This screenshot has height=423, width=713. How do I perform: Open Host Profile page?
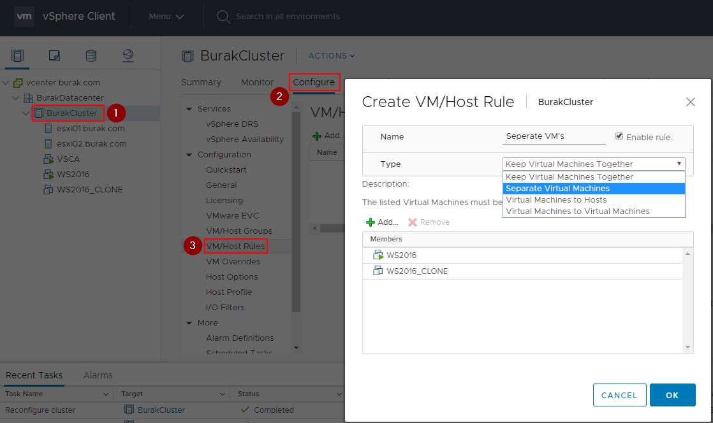229,292
